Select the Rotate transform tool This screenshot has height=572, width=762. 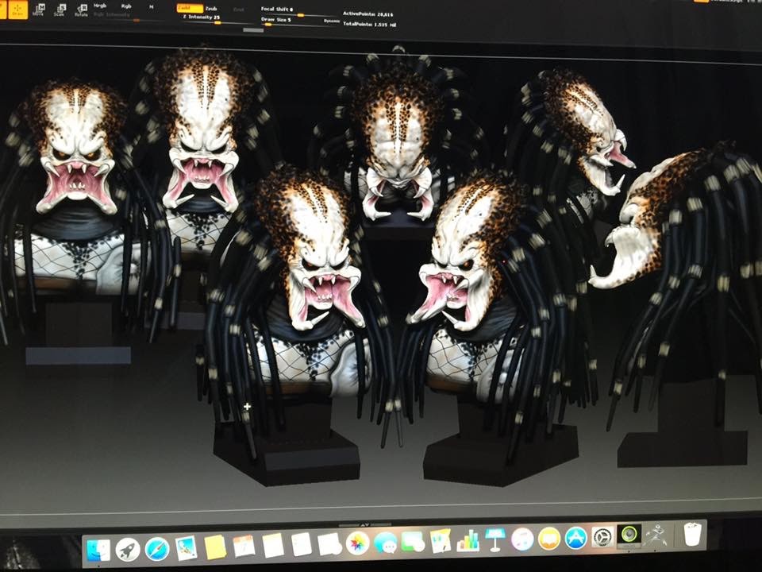pyautogui.click(x=81, y=10)
